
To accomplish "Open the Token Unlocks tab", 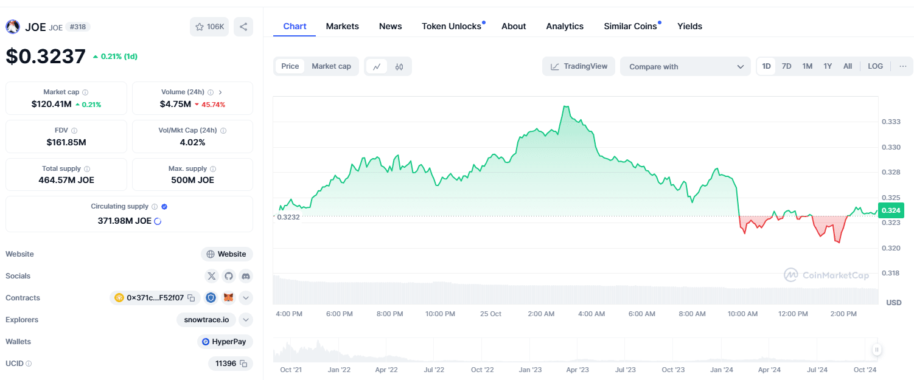I will (451, 26).
